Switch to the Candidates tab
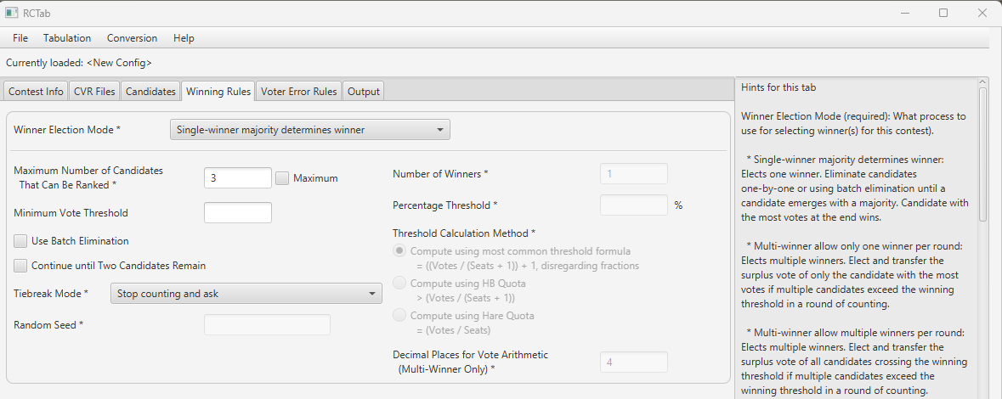This screenshot has height=399, width=1002. [x=150, y=92]
